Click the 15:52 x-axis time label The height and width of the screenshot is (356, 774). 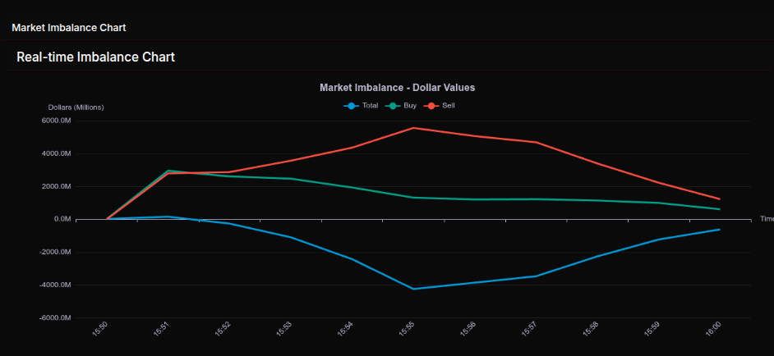(x=223, y=329)
